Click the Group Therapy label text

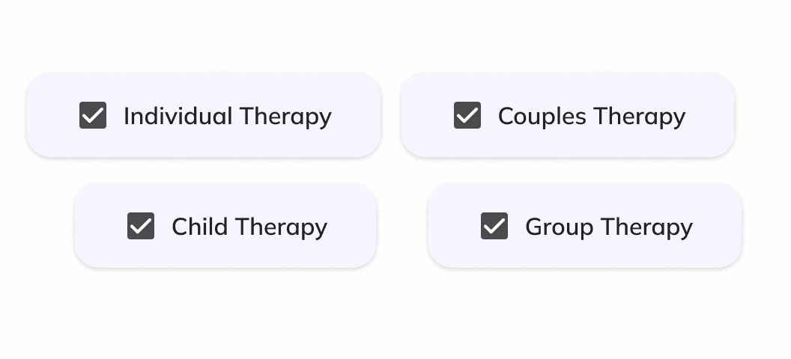tap(608, 227)
